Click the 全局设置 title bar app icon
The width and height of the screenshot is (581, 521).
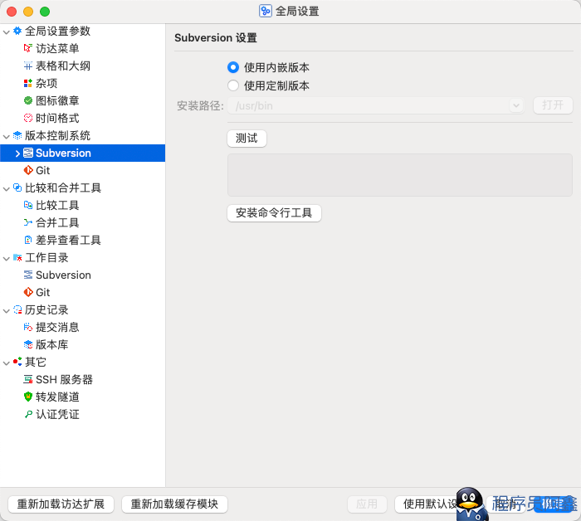tap(266, 11)
